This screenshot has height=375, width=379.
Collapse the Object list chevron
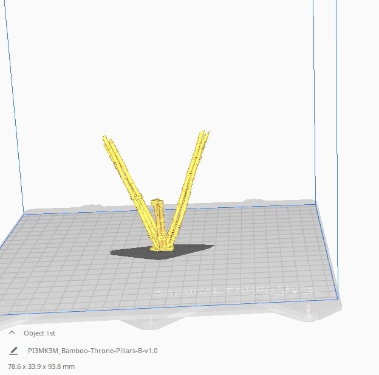[x=12, y=333]
